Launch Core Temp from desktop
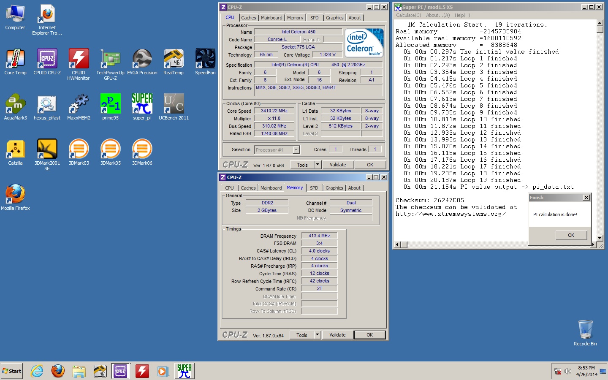This screenshot has width=608, height=380. (15, 62)
